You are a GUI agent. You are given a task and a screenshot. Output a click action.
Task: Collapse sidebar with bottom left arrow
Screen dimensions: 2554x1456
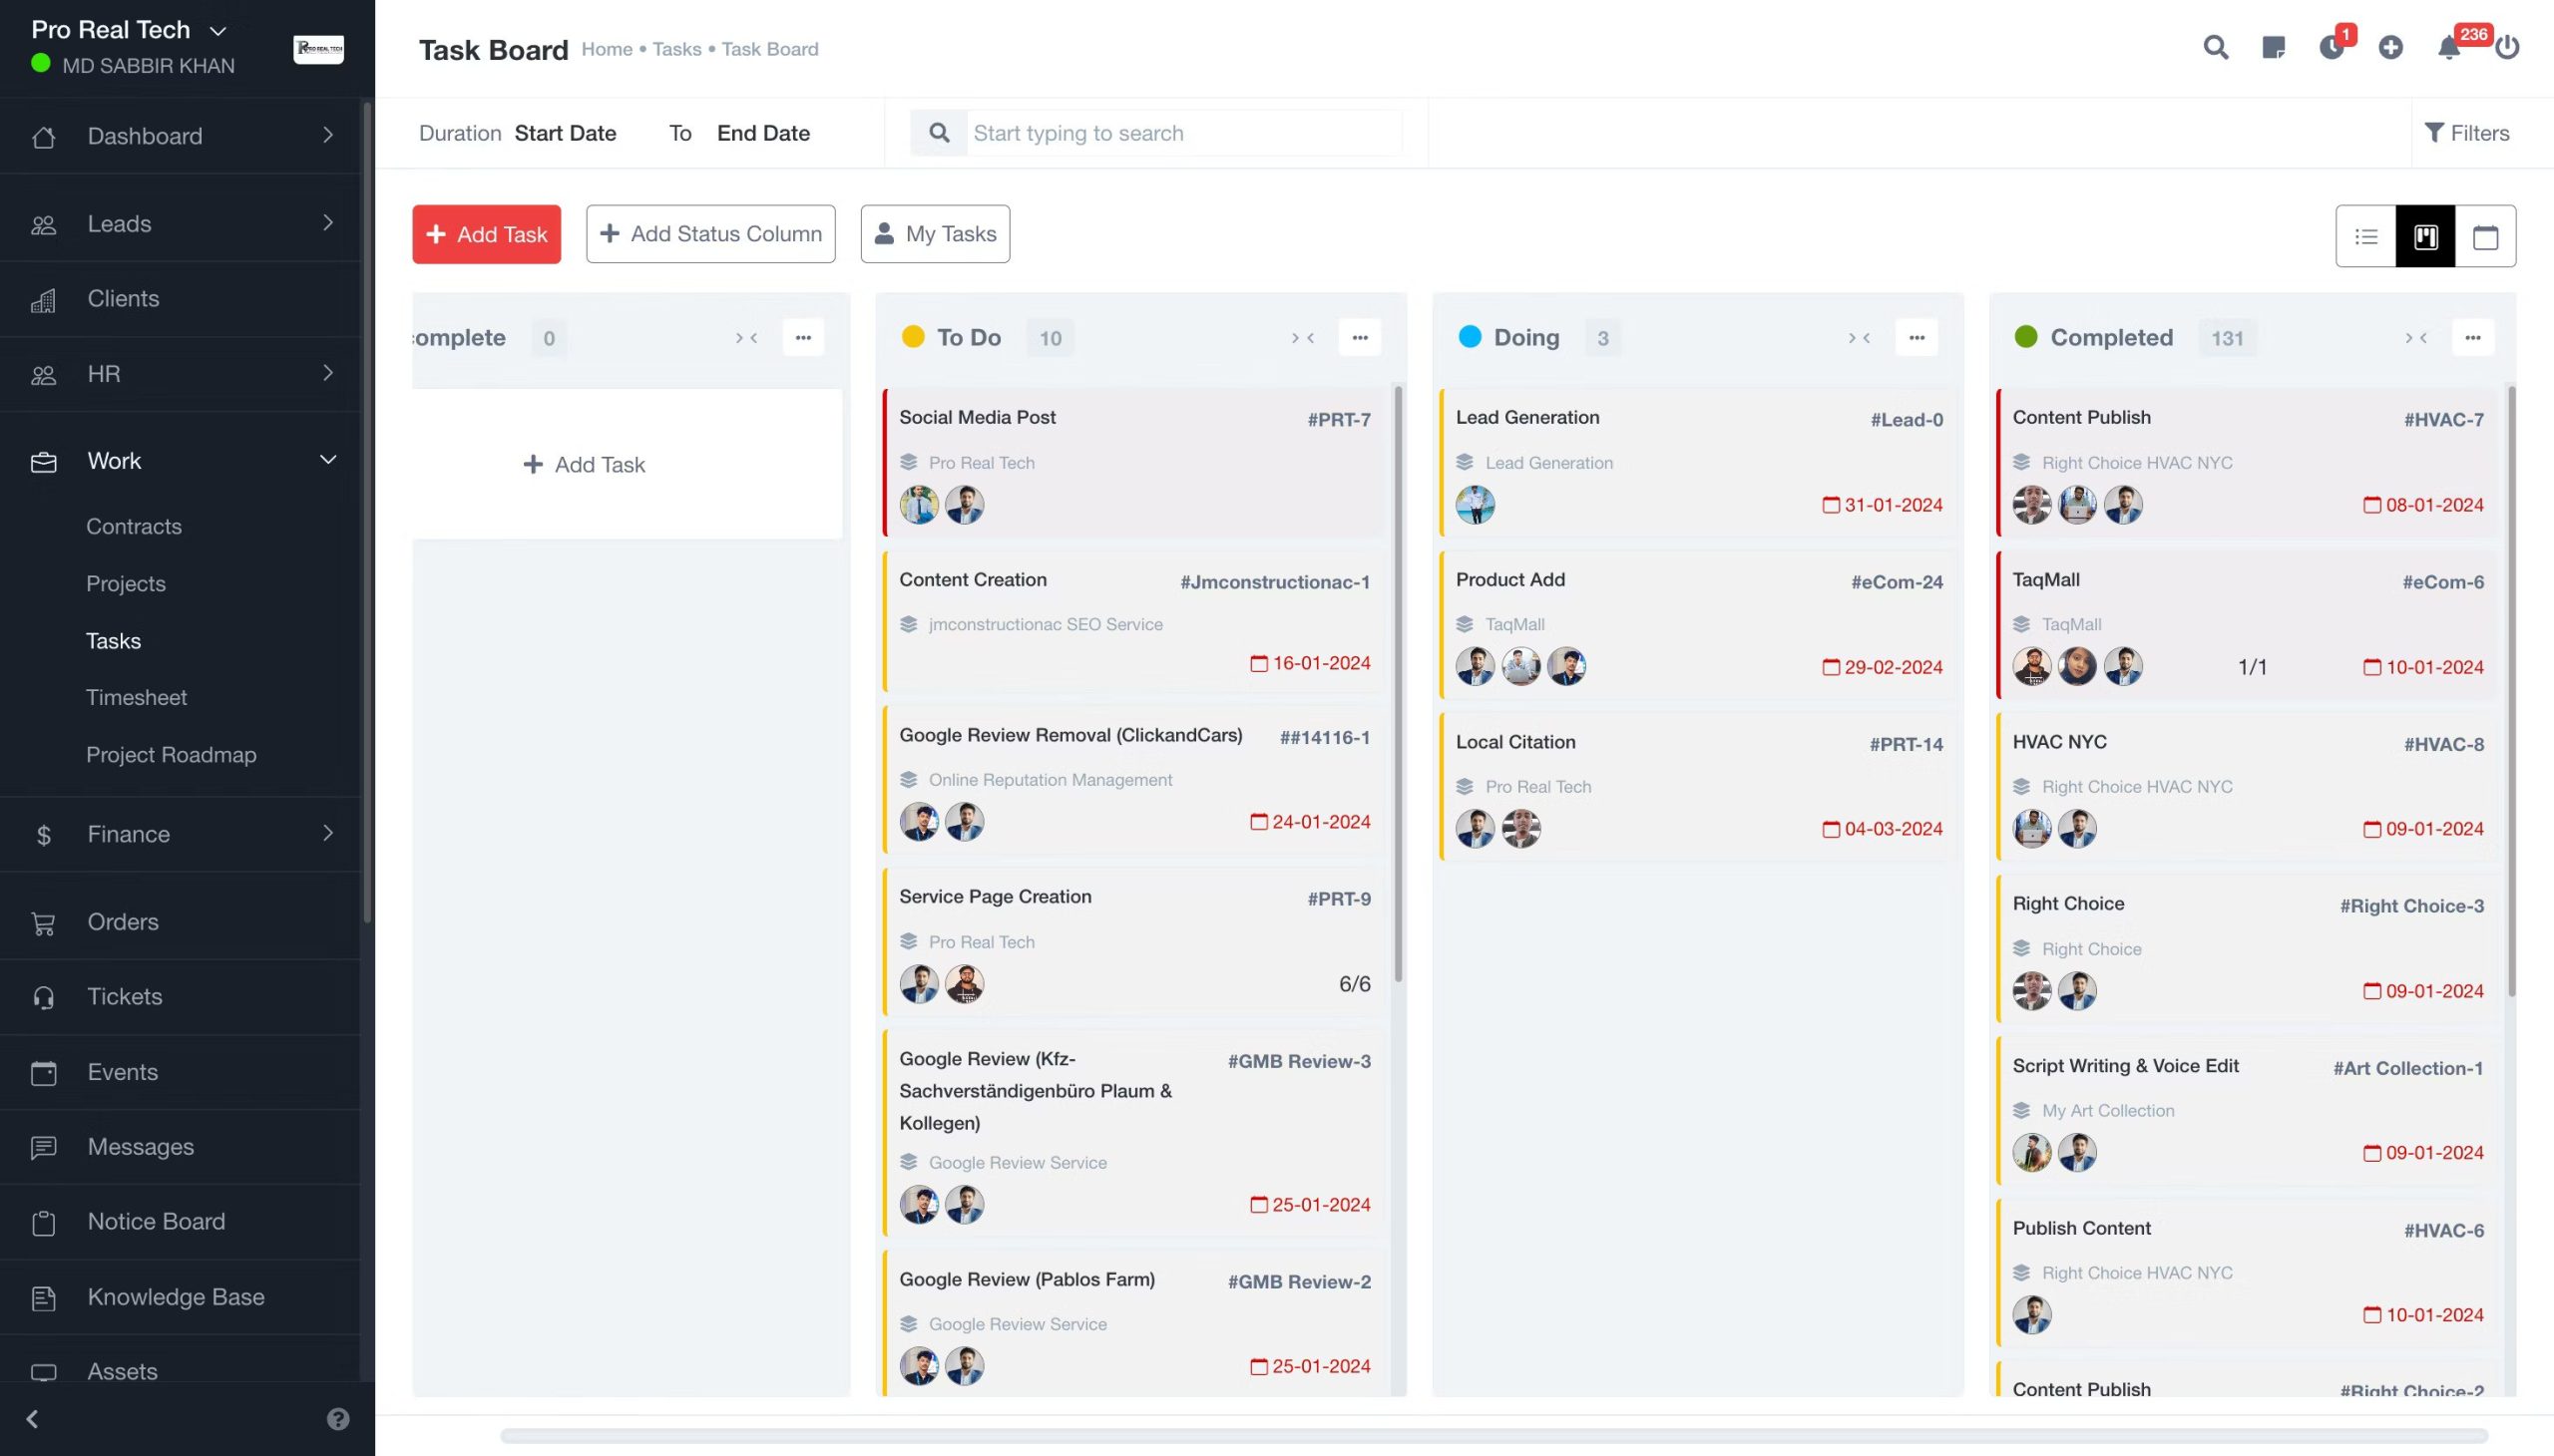[x=32, y=1419]
